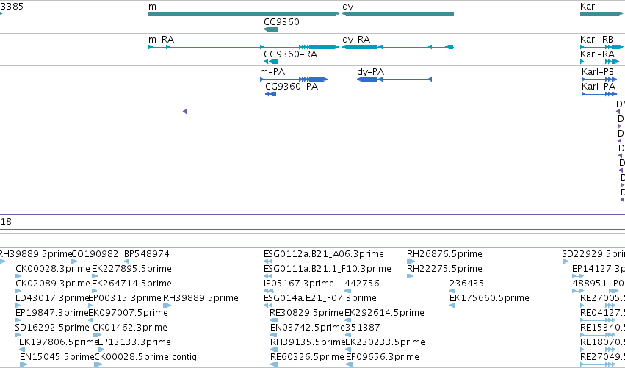This screenshot has width=625, height=368.
Task: Open CK00028.5prime.contig entry
Action: point(145,357)
